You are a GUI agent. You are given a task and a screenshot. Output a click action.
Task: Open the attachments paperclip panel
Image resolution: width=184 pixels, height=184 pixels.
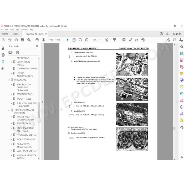tap(3, 68)
